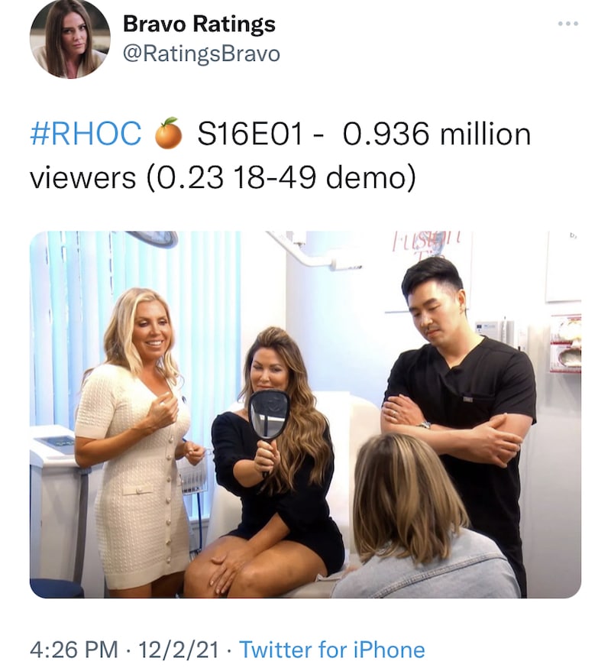This screenshot has height=671, width=611.
Task: Click the window blinds in photo
Action: (141, 334)
